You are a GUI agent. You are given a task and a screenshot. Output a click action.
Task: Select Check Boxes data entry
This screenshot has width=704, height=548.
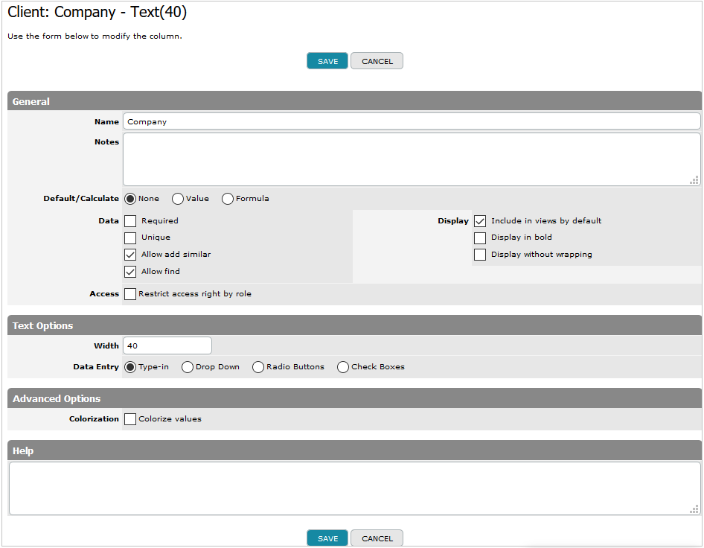343,367
